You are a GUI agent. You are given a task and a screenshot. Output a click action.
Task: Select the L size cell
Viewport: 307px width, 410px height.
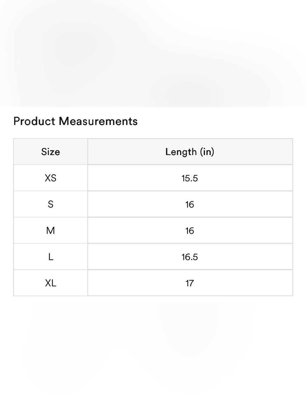(51, 257)
